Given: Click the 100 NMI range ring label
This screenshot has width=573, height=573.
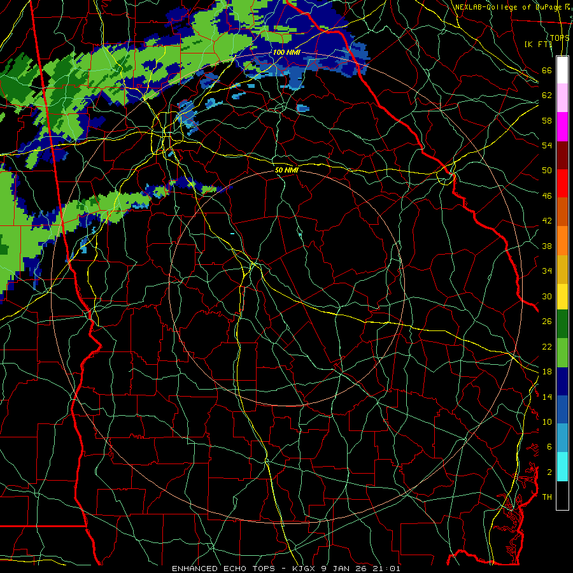Looking at the screenshot, I should tap(286, 52).
